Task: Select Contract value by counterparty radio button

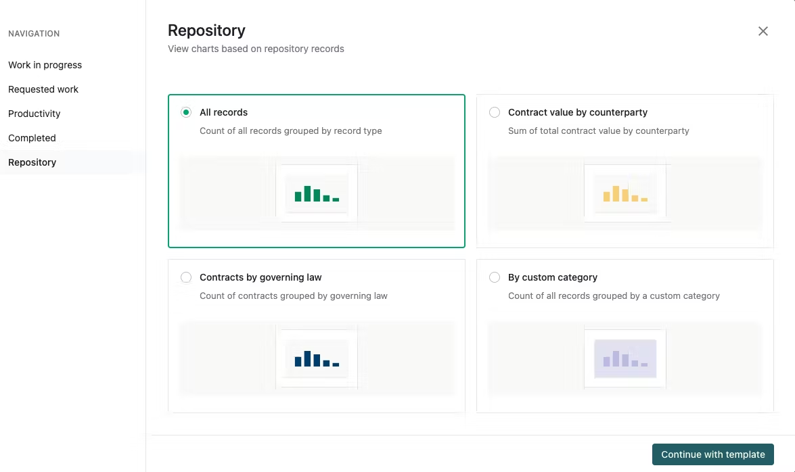Action: pos(495,112)
